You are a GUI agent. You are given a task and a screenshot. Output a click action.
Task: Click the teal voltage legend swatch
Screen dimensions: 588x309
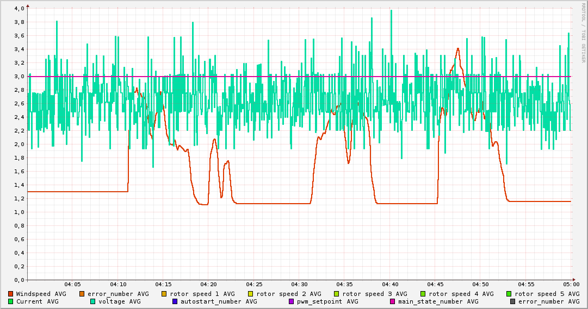point(93,301)
